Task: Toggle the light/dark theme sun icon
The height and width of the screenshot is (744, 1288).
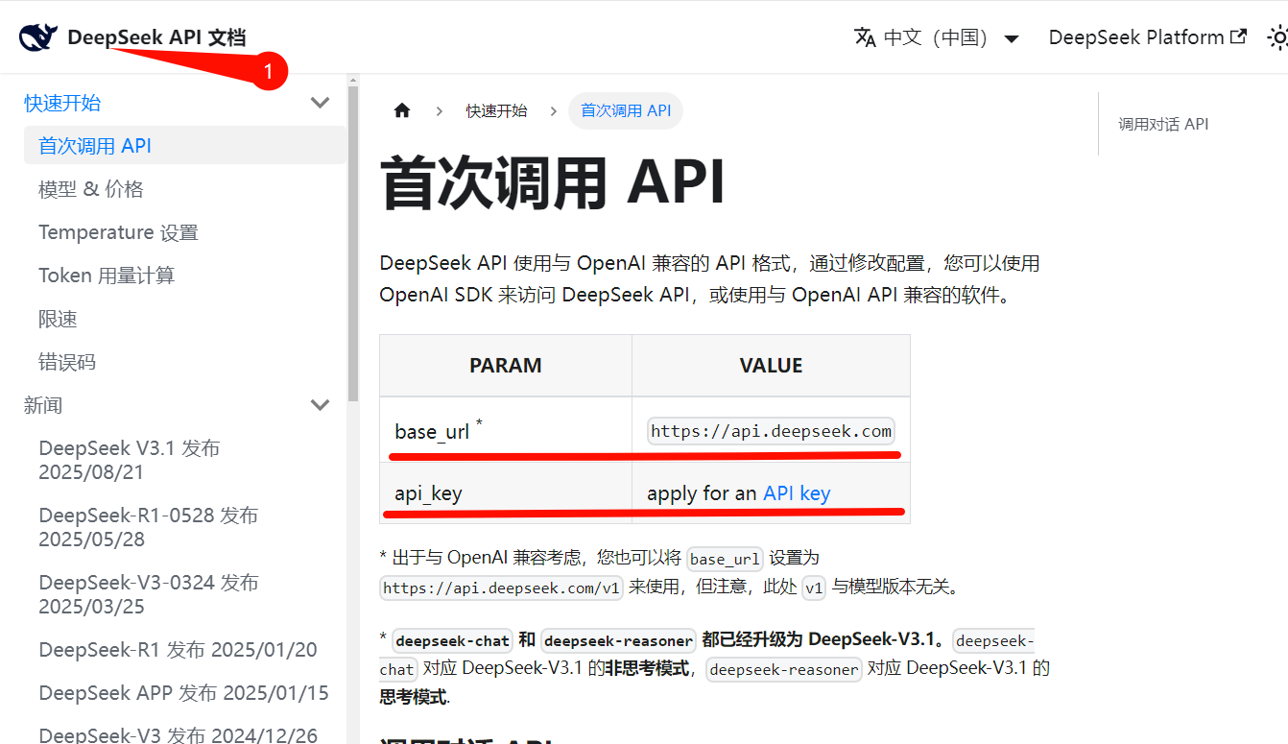Action: (x=1277, y=37)
